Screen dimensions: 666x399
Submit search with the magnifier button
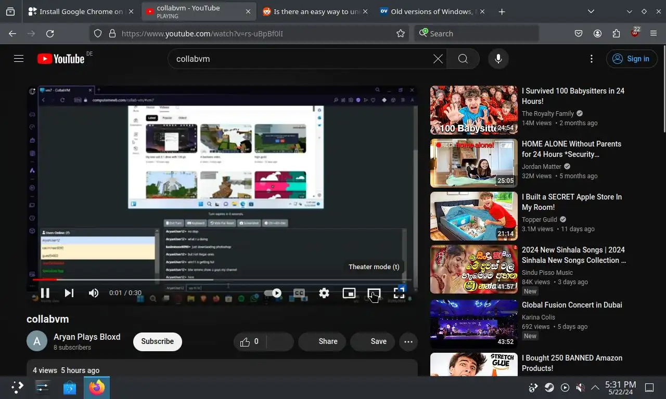pos(463,59)
